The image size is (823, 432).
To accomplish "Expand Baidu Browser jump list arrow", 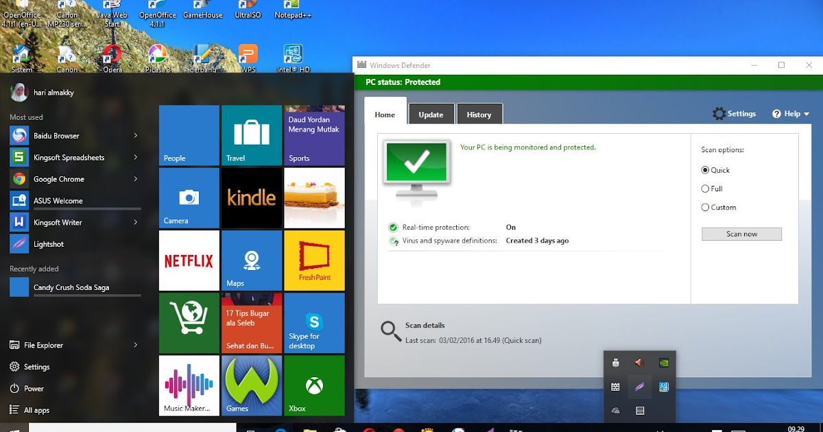I will [x=136, y=136].
